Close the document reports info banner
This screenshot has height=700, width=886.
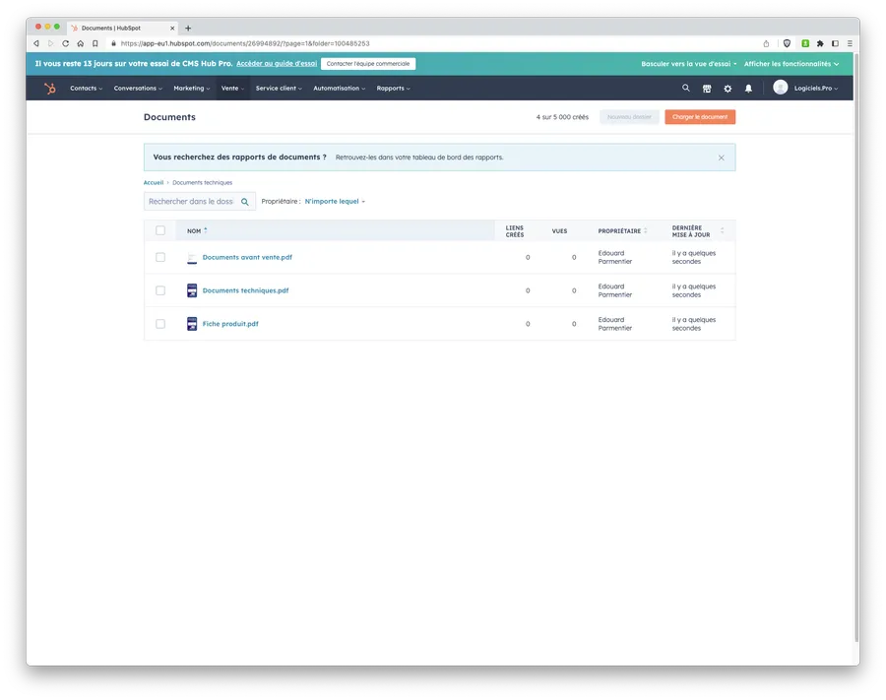point(721,158)
